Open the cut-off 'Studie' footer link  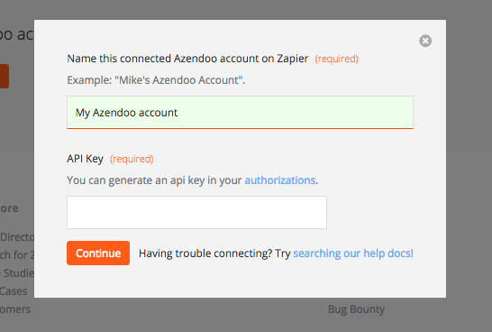(x=17, y=273)
